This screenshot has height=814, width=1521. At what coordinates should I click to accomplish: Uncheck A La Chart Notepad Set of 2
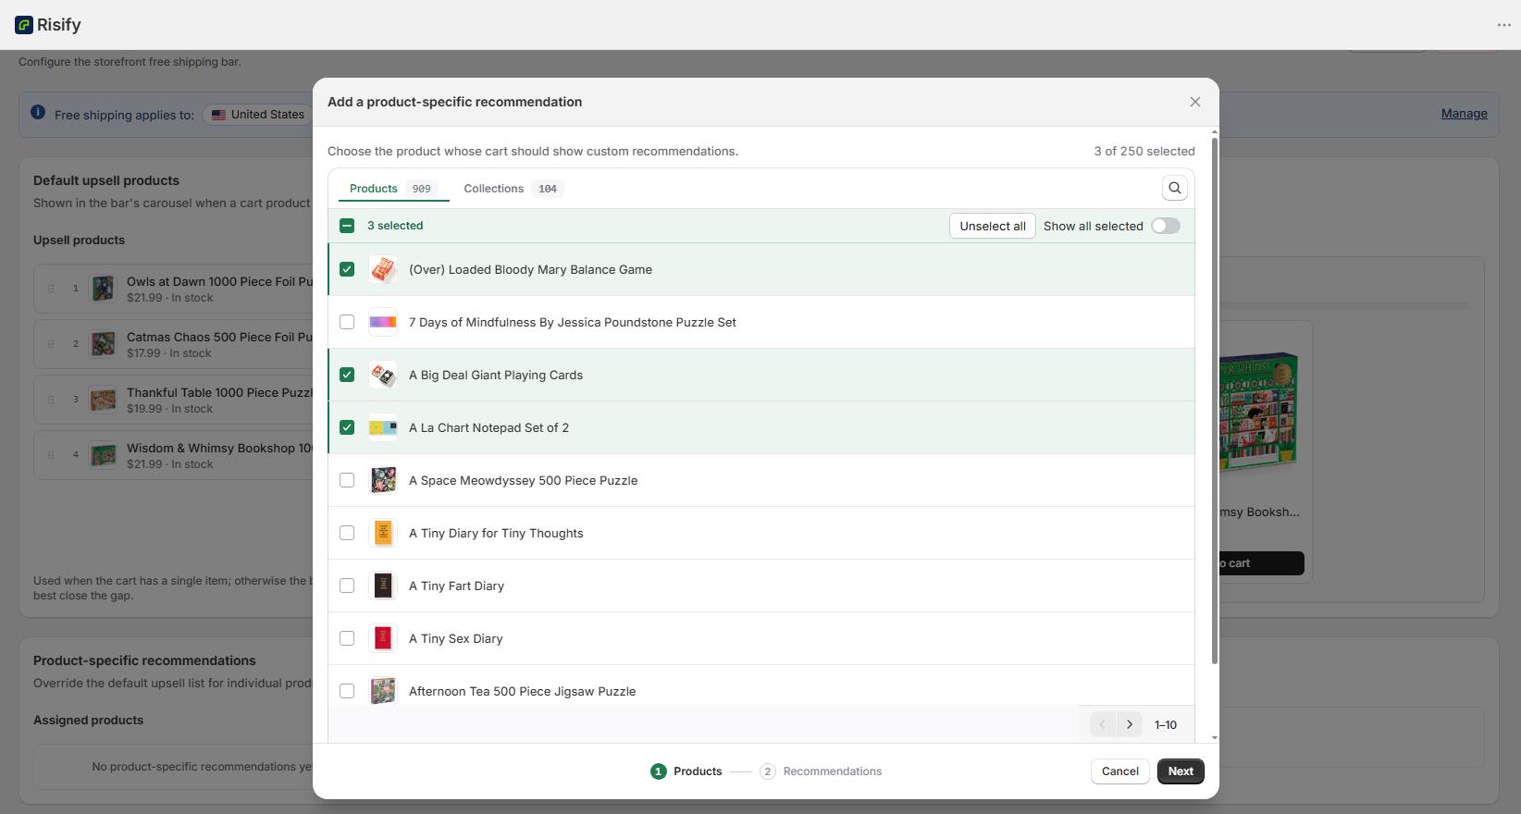coord(347,427)
